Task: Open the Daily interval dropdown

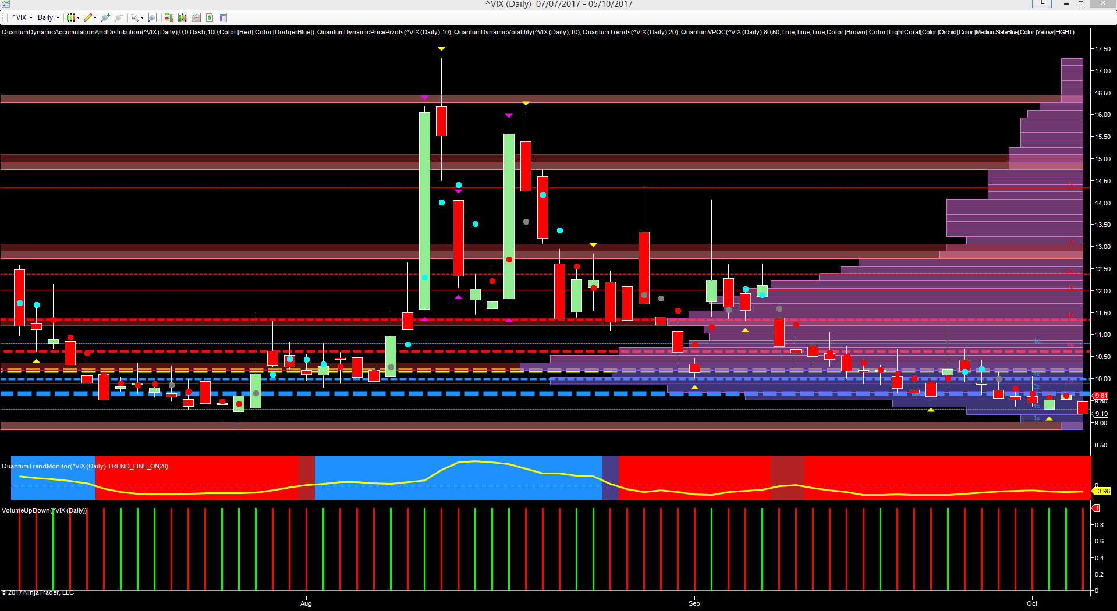Action: [x=48, y=17]
